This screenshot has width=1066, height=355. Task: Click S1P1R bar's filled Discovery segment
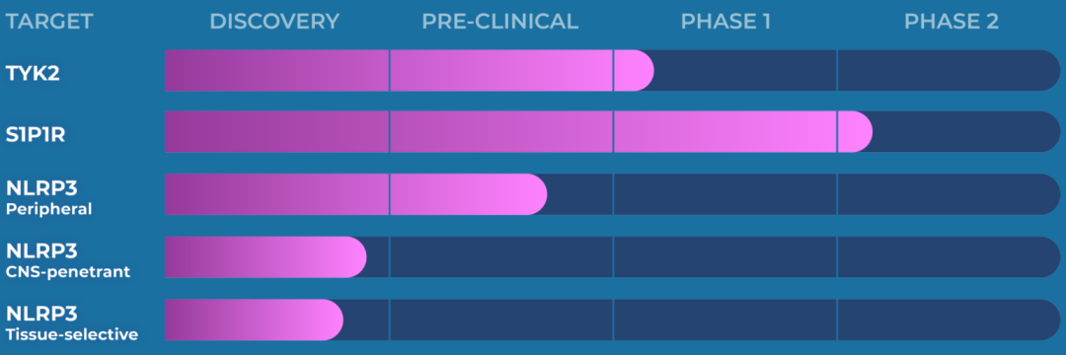click(x=276, y=132)
